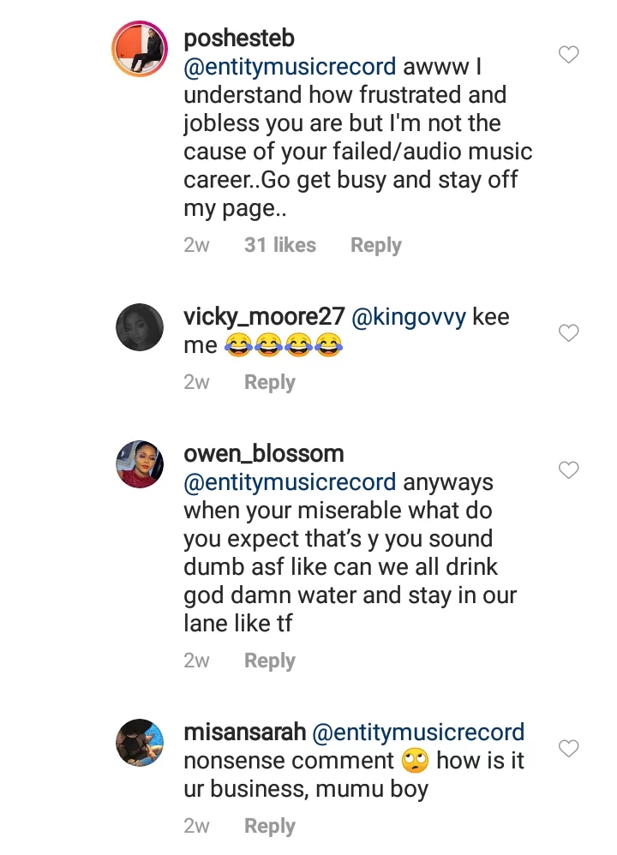Open vicky_moore27's profile avatar
This screenshot has width=617, height=855.
[139, 326]
